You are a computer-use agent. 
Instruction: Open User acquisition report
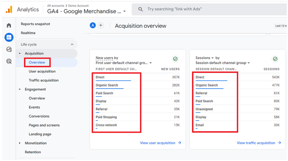[x=42, y=71]
